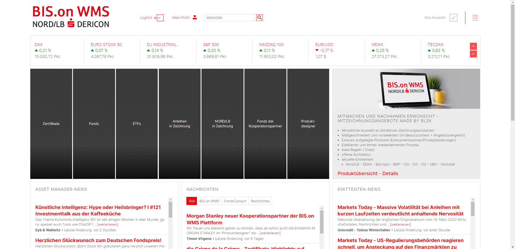Click the LogOut link text
Viewport: 515px width, 249px height.
pyautogui.click(x=146, y=18)
